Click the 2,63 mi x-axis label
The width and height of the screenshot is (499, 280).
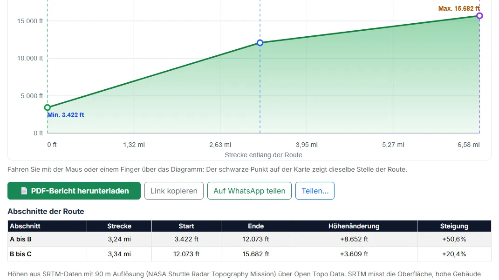(220, 145)
